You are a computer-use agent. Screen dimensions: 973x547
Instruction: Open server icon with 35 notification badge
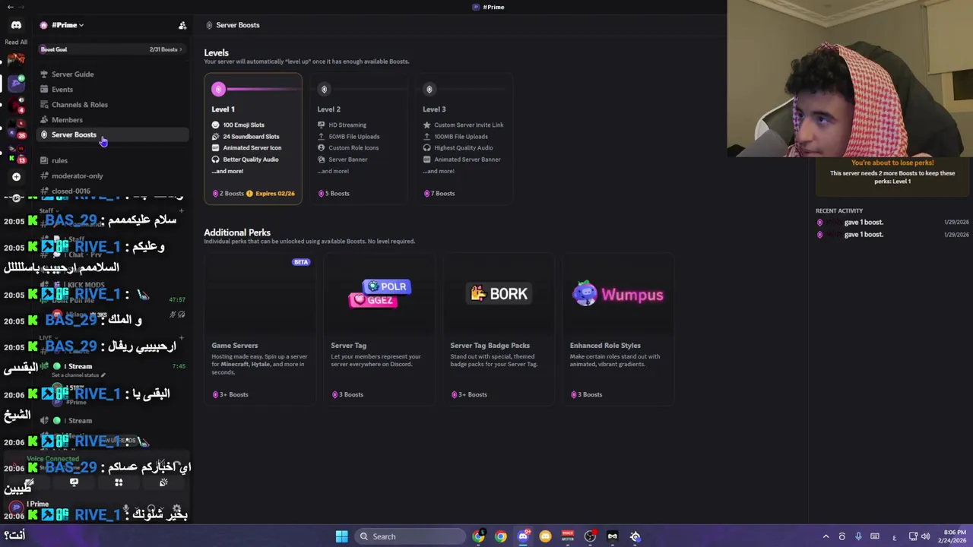(x=16, y=131)
